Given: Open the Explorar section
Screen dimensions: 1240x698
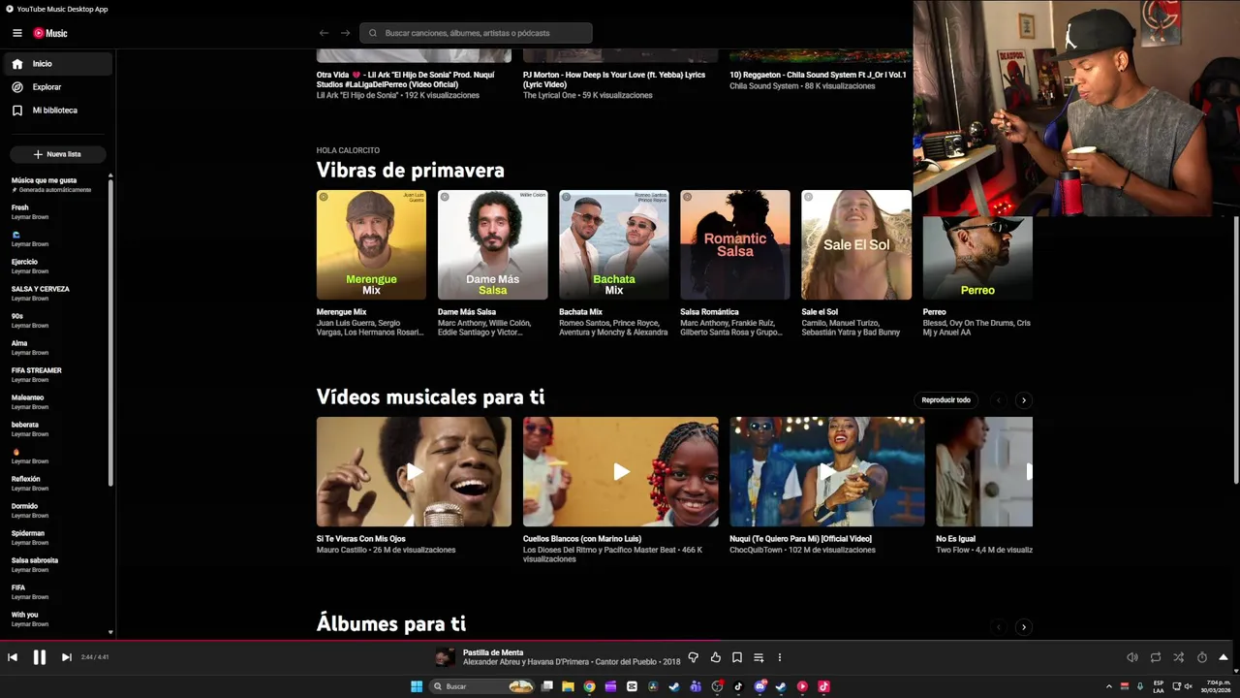Looking at the screenshot, I should pyautogui.click(x=58, y=87).
